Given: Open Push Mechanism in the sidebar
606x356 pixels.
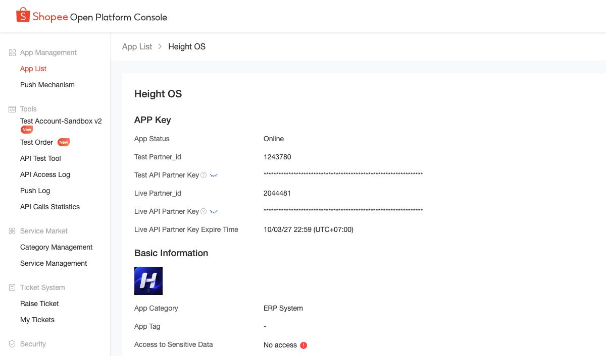Looking at the screenshot, I should point(47,85).
